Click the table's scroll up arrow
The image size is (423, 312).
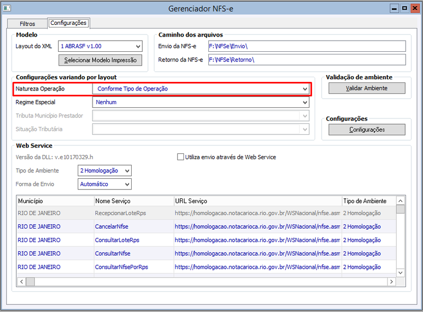click(400, 201)
